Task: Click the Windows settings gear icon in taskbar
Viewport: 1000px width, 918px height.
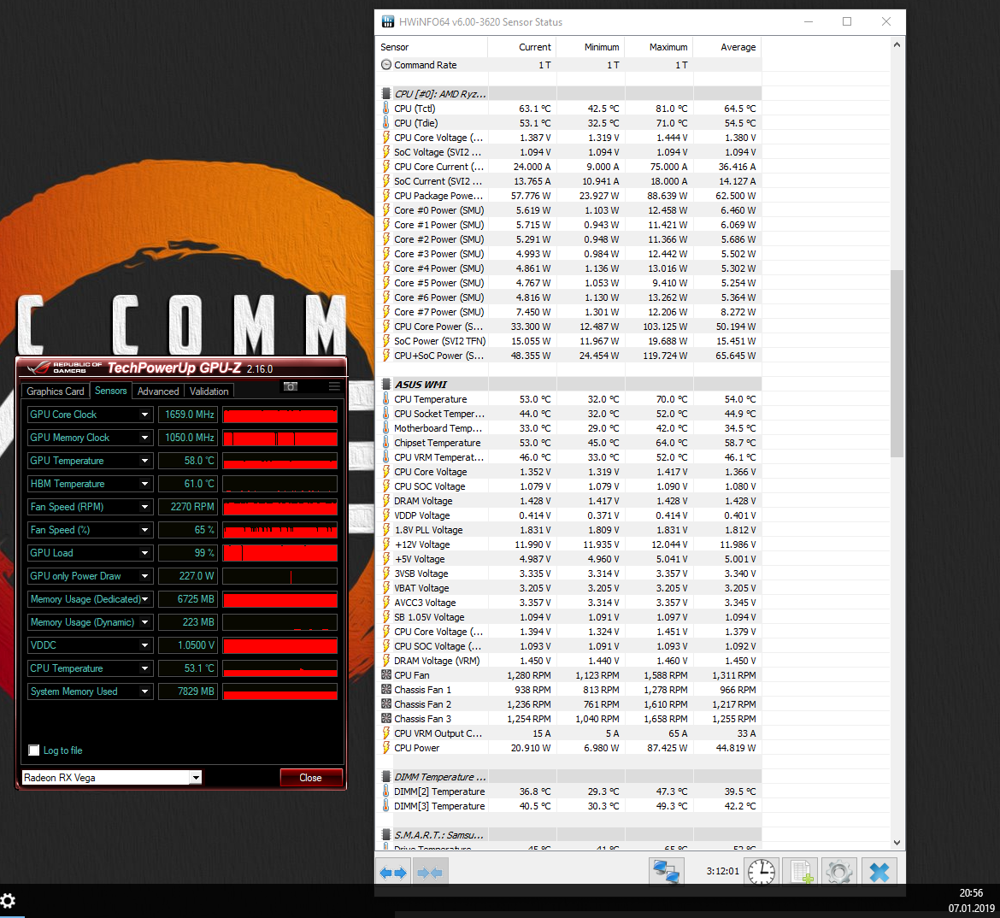Action: pyautogui.click(x=9, y=901)
